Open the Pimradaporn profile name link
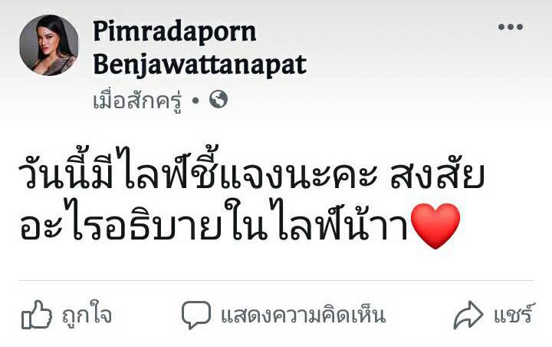Viewport: 552px width, 347px height. [x=175, y=31]
